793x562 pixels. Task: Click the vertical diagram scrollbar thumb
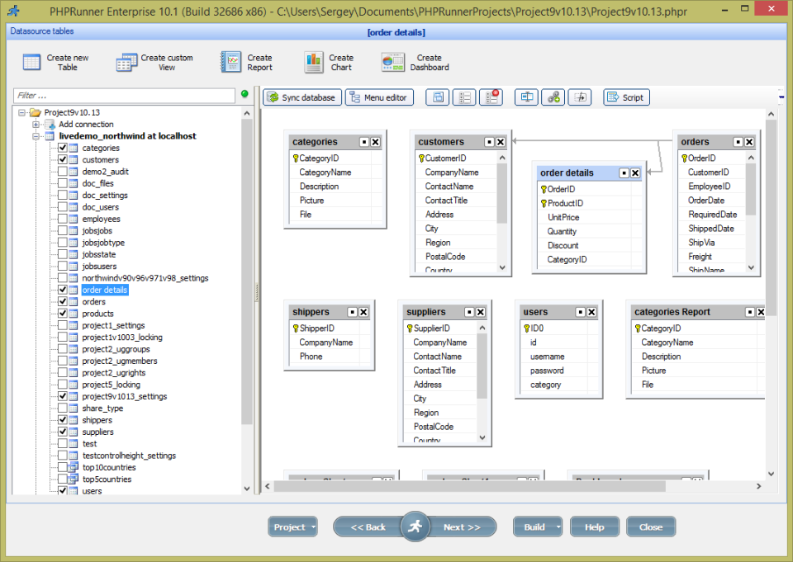pos(771,218)
